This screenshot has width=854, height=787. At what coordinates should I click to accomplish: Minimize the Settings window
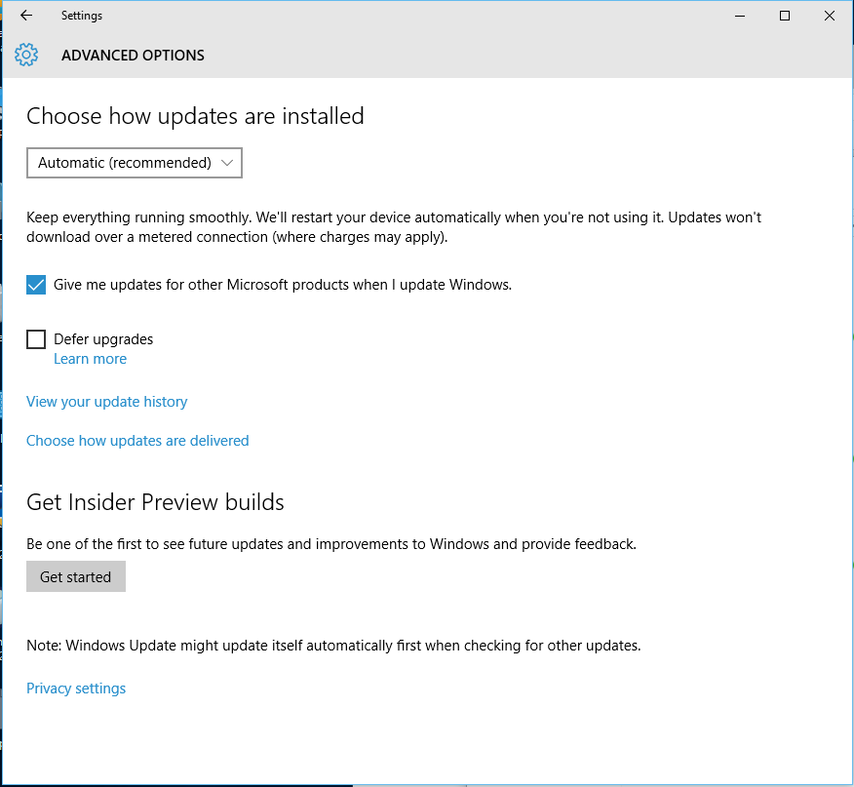pyautogui.click(x=740, y=16)
